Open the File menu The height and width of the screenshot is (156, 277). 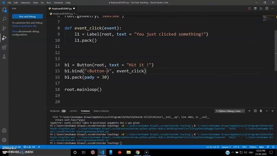10,3
